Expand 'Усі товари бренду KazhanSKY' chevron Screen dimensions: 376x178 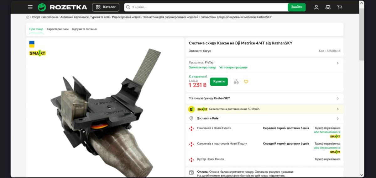pyautogui.click(x=338, y=99)
